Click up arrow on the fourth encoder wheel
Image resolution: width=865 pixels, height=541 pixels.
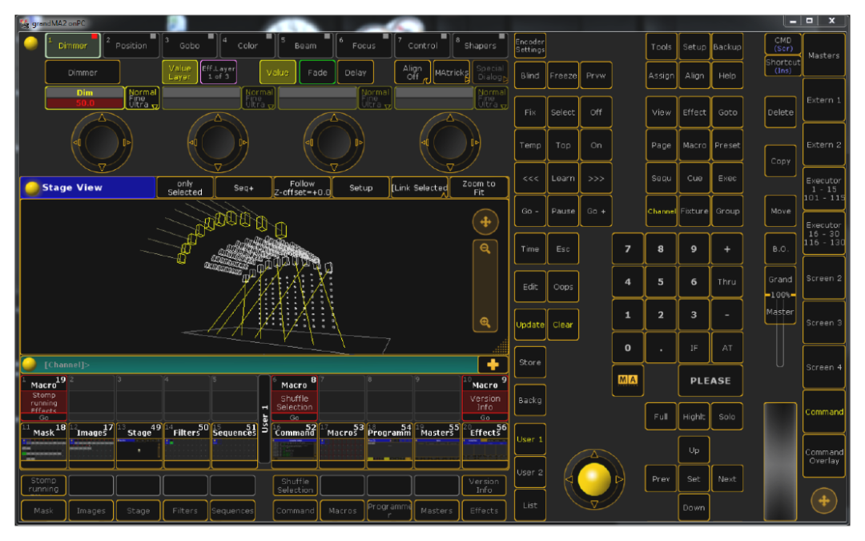450,118
